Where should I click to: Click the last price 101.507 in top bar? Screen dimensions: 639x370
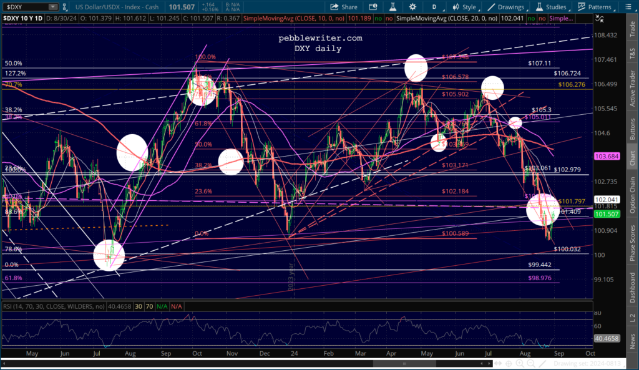182,7
